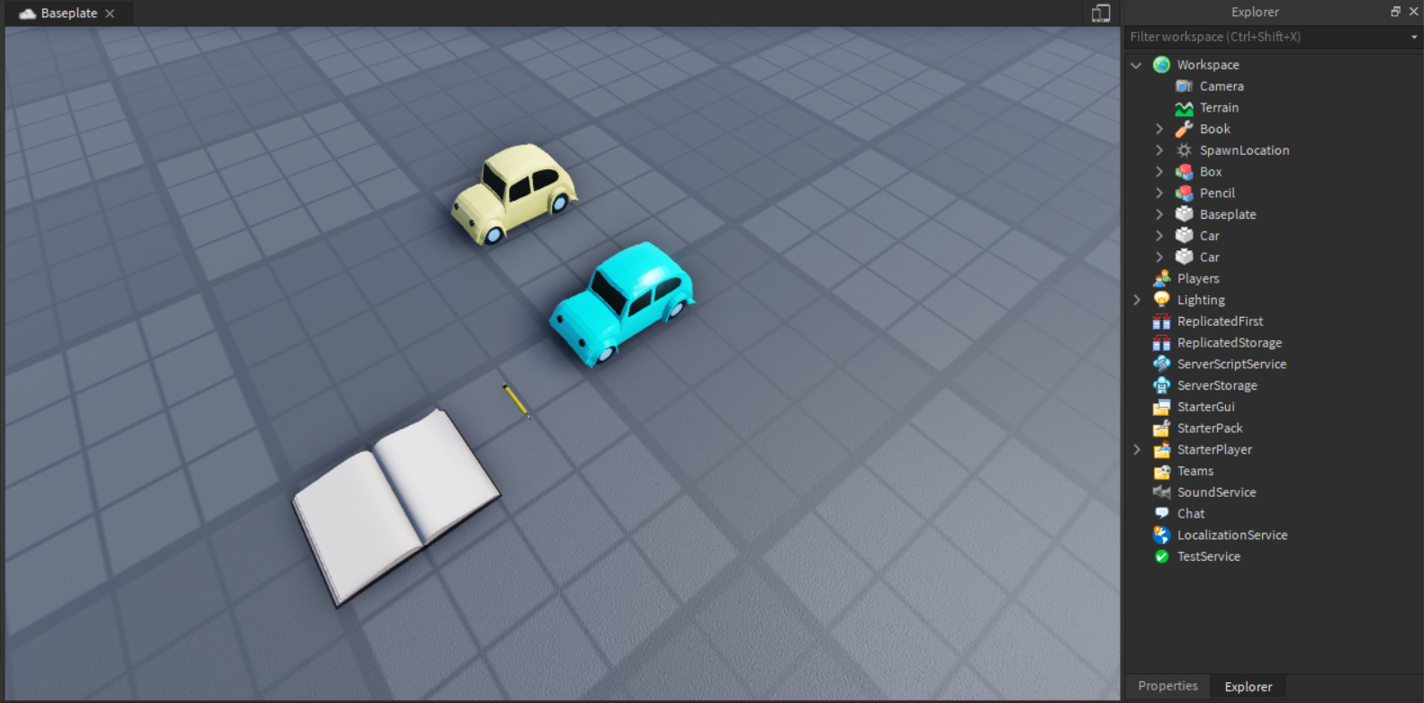
Task: Click the SpawnLocation gear icon
Action: click(1184, 150)
